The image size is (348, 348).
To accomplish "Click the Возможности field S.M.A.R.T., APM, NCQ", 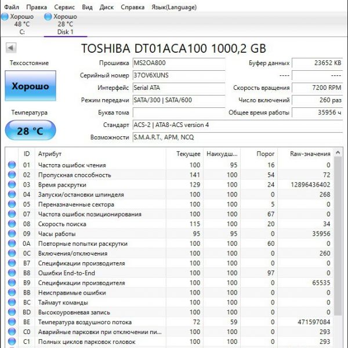I will point(238,137).
